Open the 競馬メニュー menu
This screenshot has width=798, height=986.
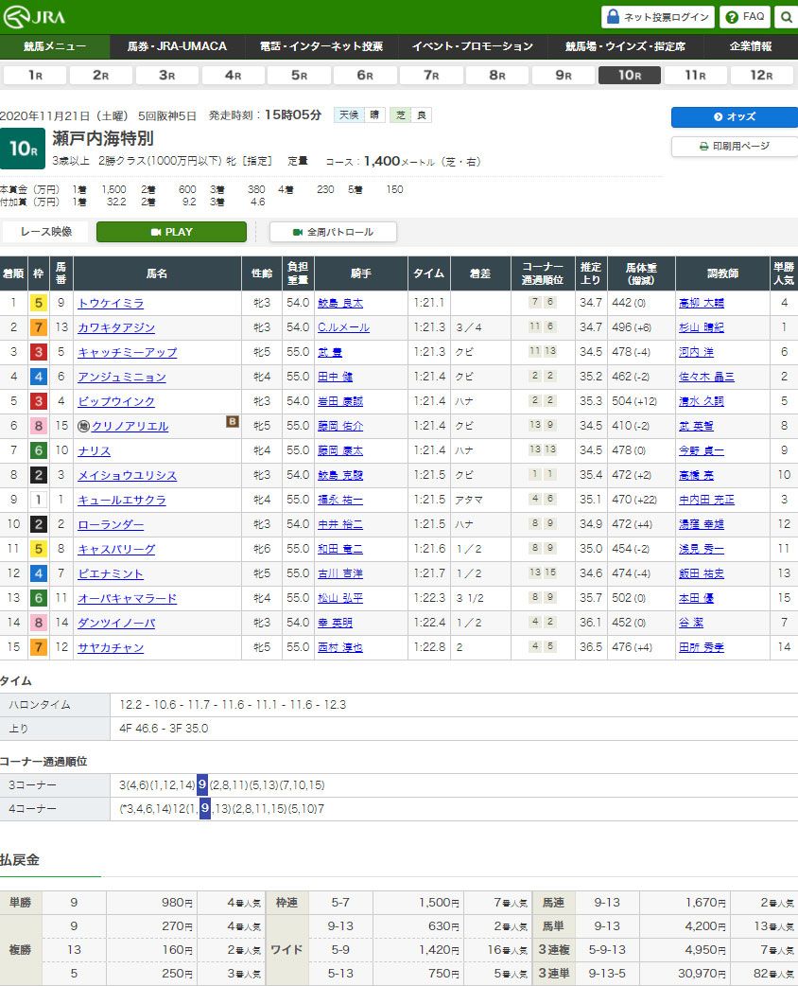point(55,46)
